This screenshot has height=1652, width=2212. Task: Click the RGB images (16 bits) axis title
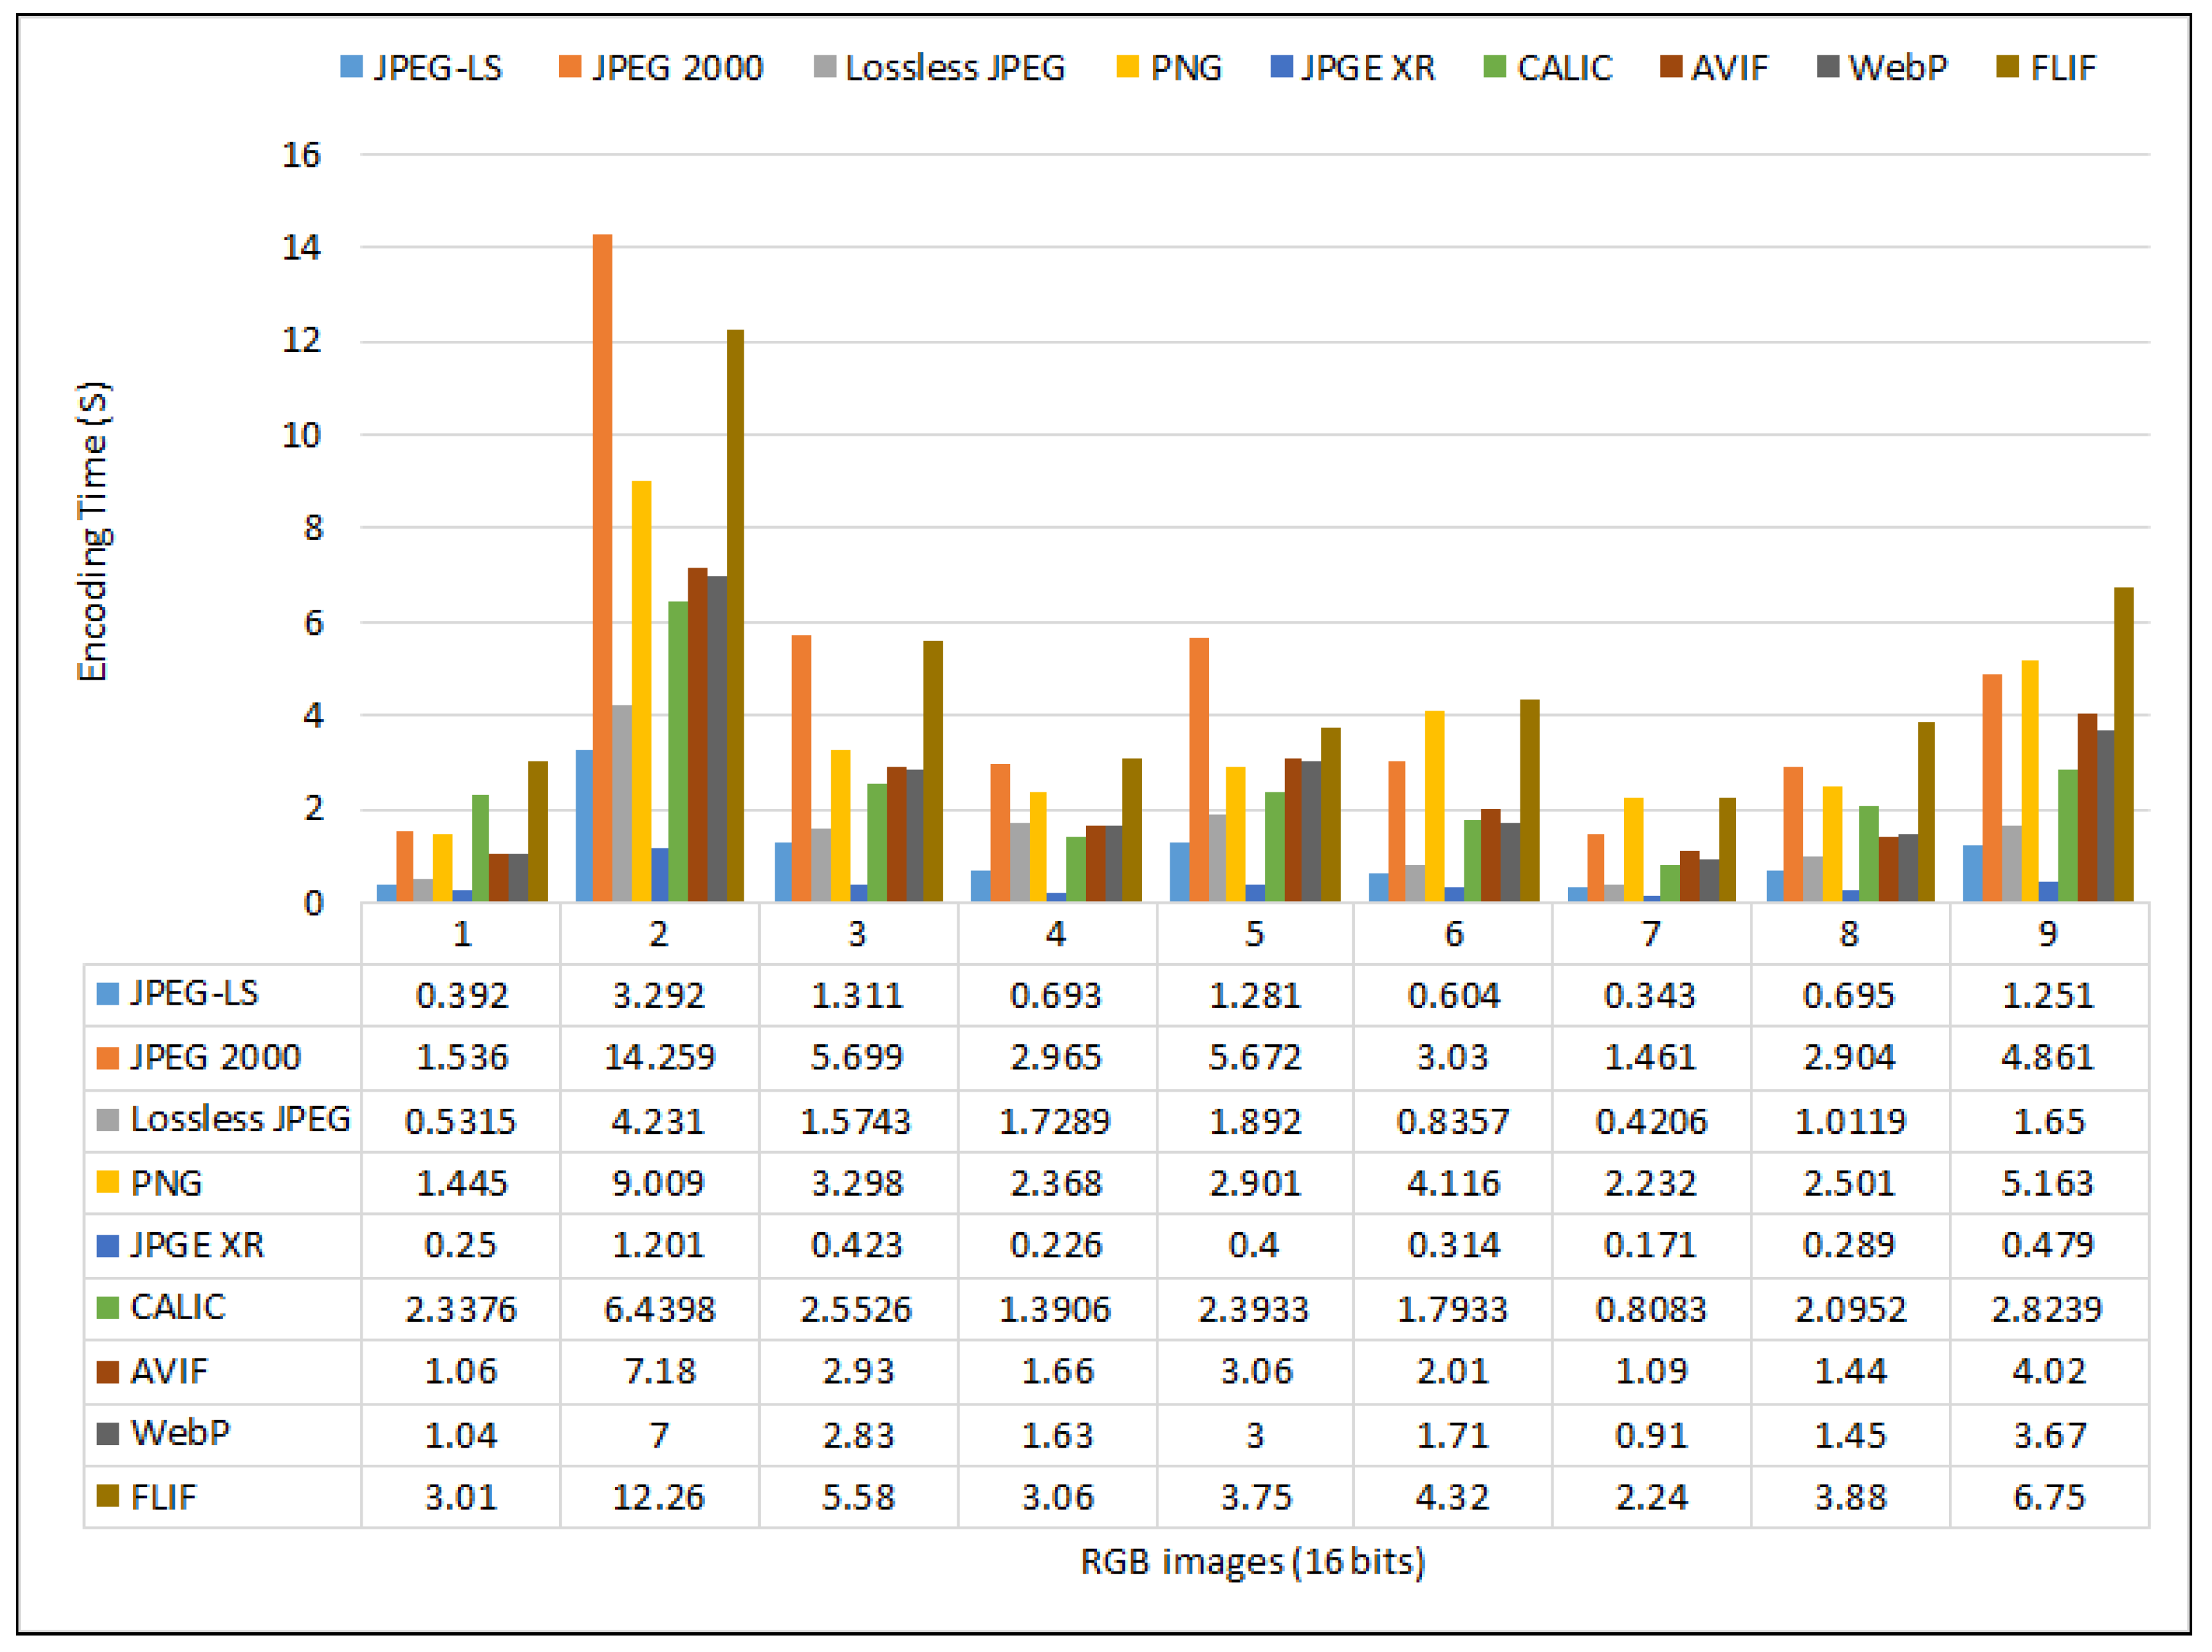tap(1252, 1562)
